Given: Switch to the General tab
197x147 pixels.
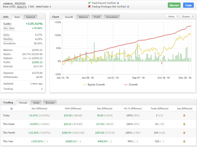Looking at the screenshot, I should [30, 17].
